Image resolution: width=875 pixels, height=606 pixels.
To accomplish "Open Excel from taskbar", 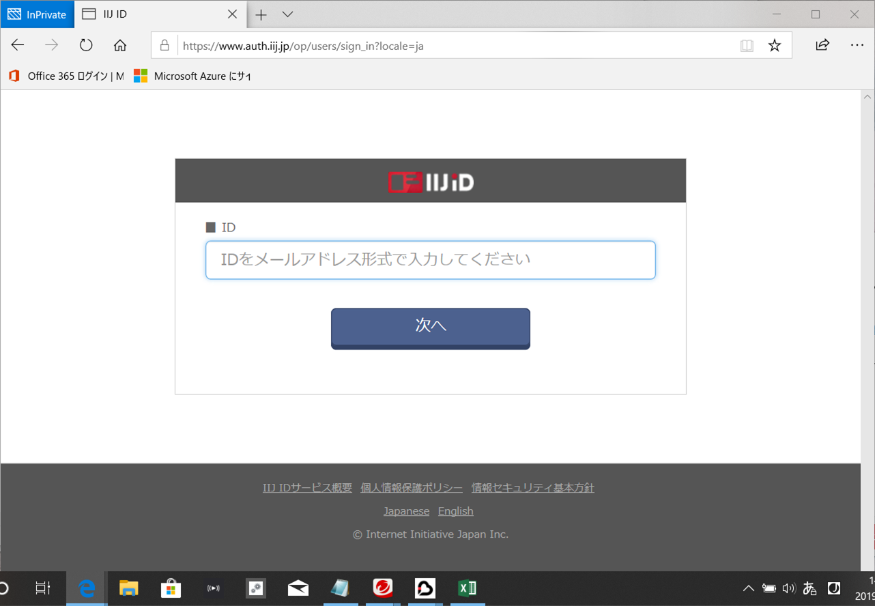I will coord(468,588).
